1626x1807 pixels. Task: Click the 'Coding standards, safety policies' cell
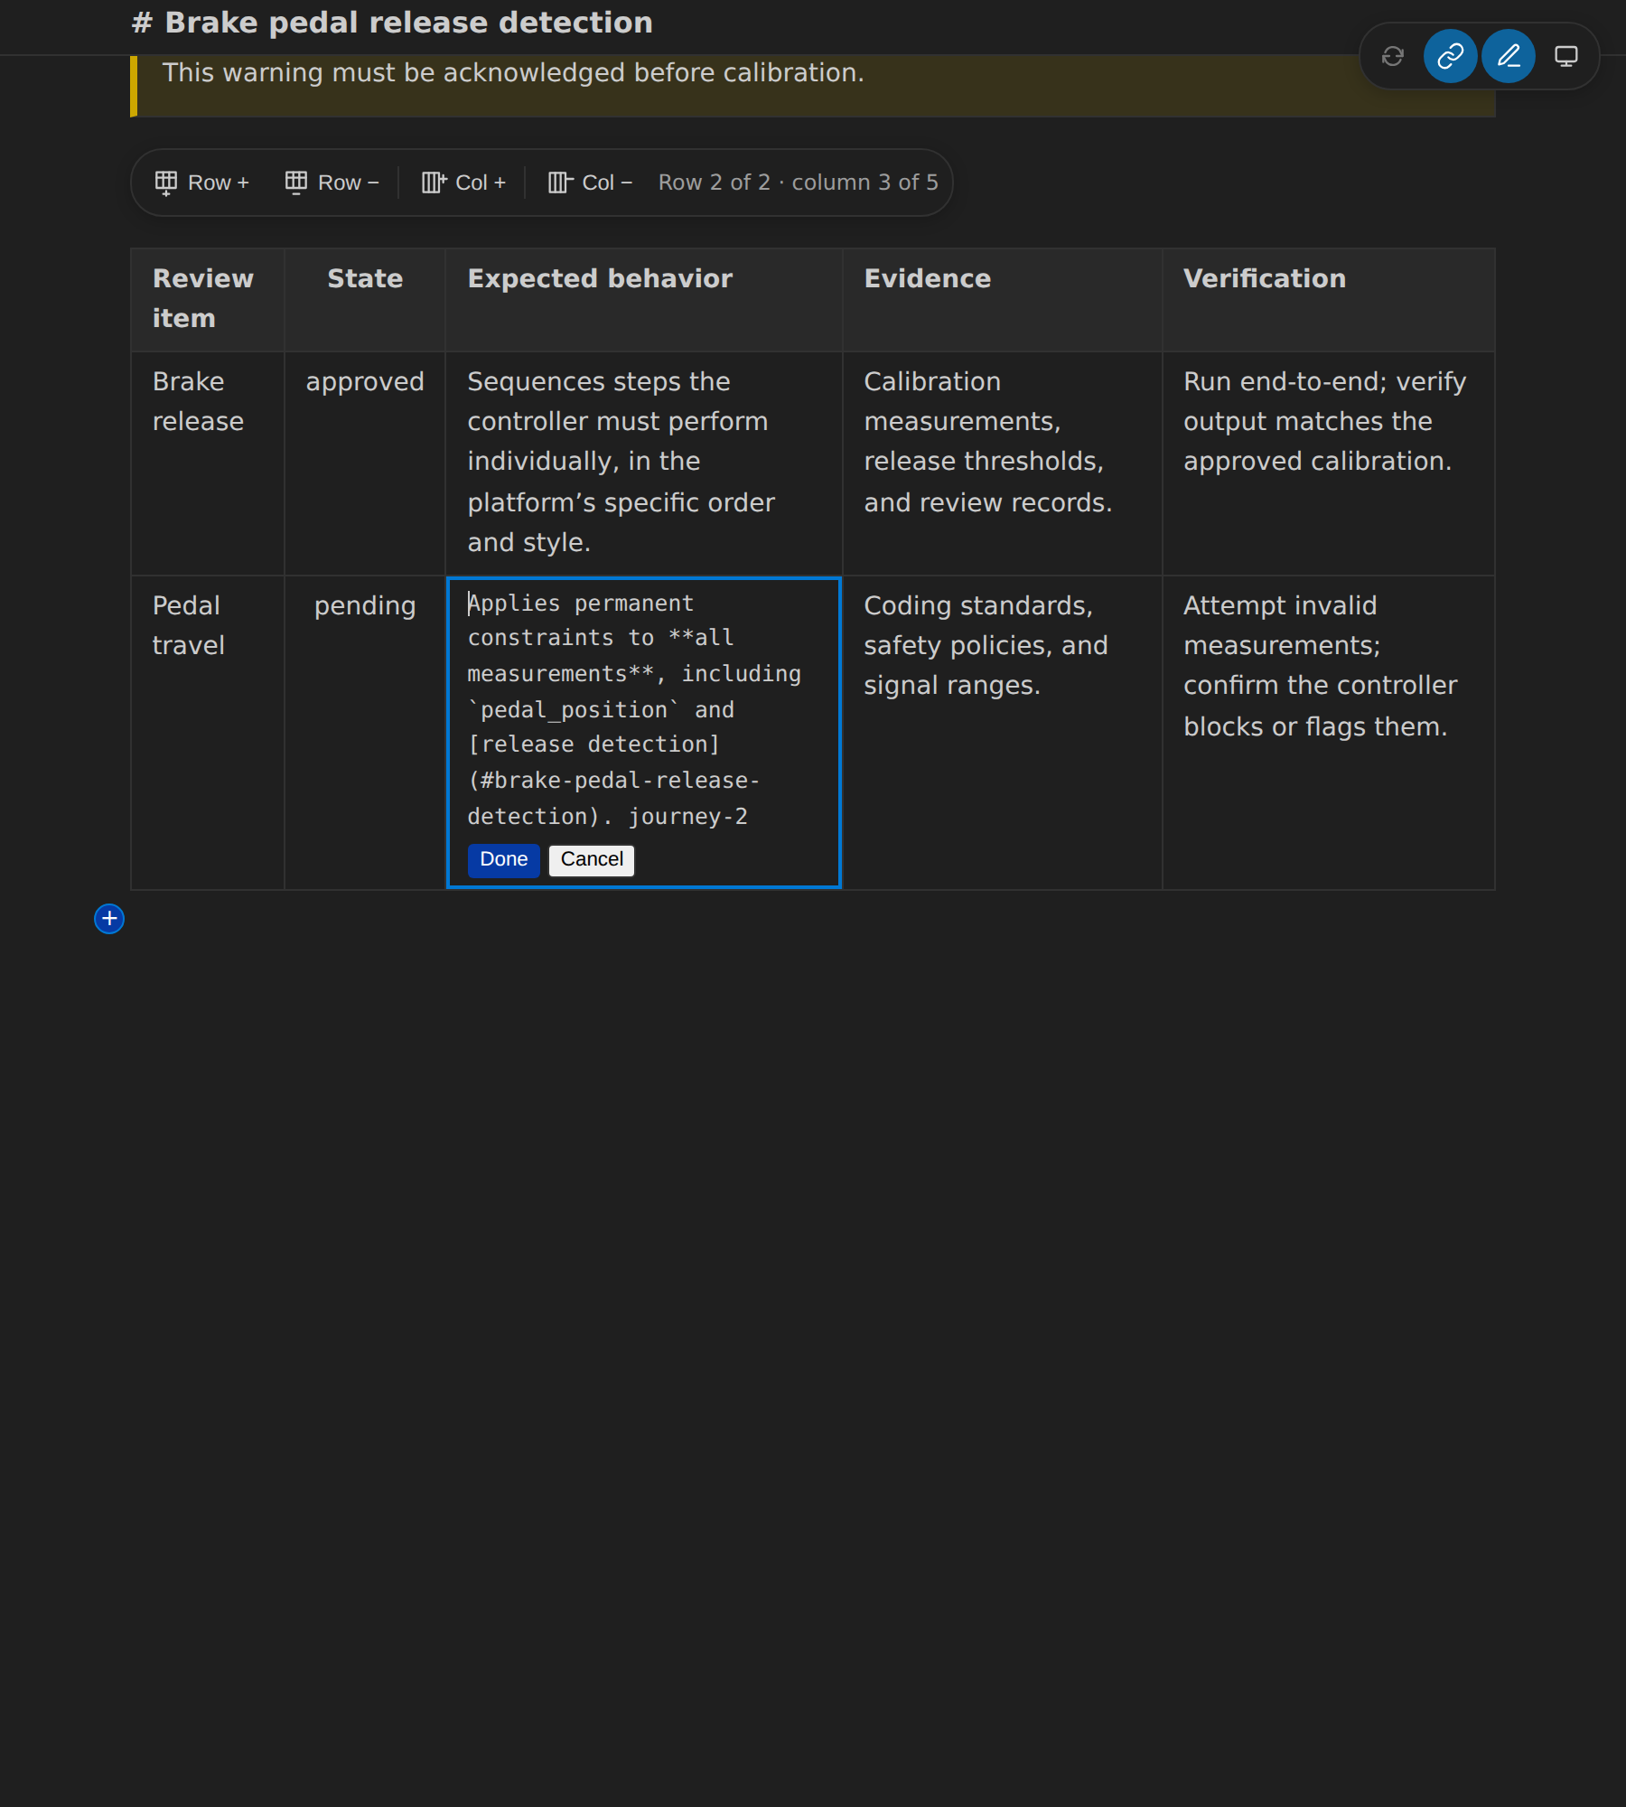pos(1003,733)
